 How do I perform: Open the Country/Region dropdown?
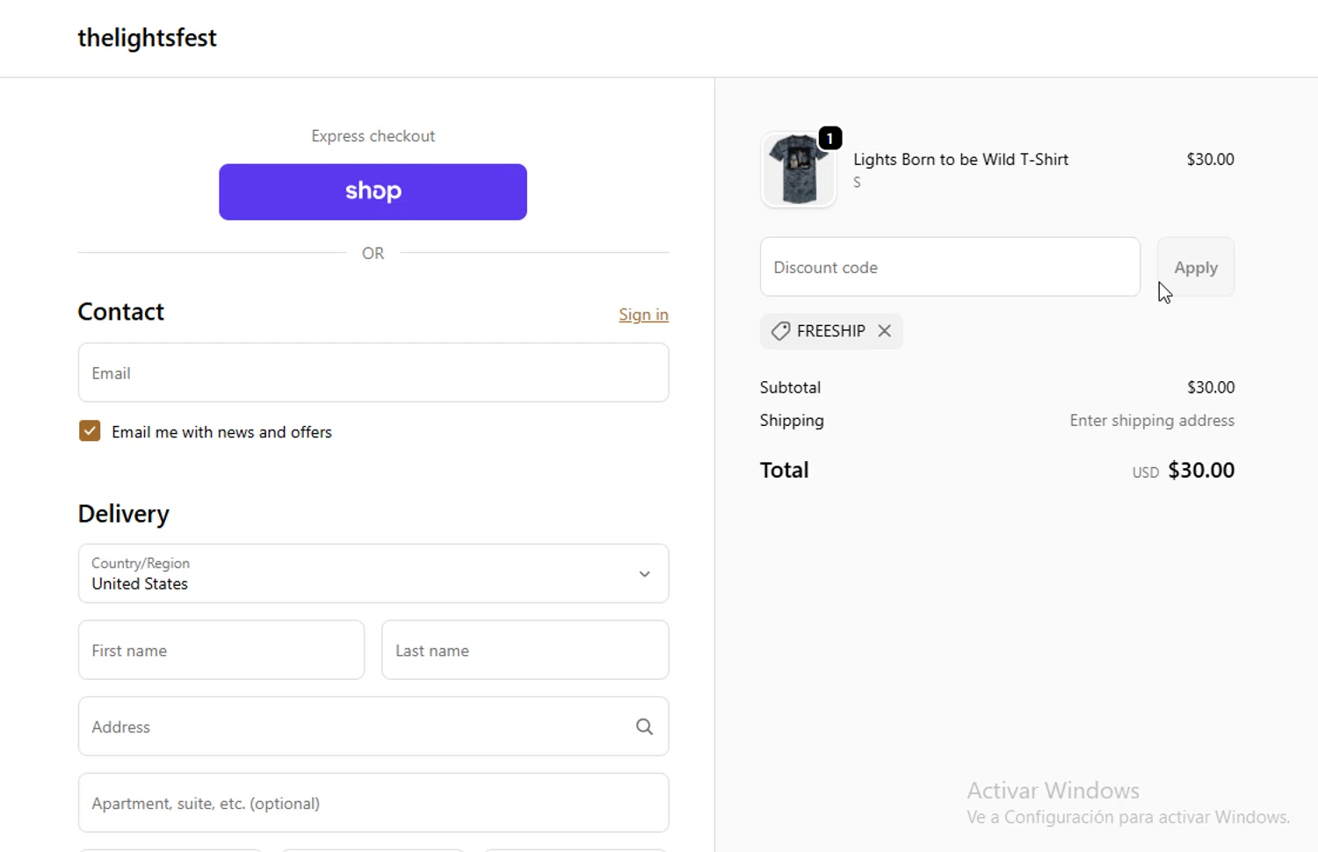pos(373,574)
